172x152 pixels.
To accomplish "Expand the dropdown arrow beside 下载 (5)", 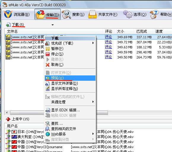I will tap(53, 25).
